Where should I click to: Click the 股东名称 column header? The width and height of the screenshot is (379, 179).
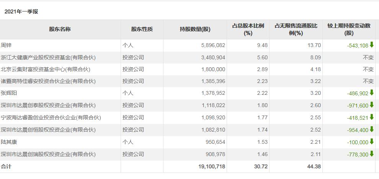click(x=60, y=29)
